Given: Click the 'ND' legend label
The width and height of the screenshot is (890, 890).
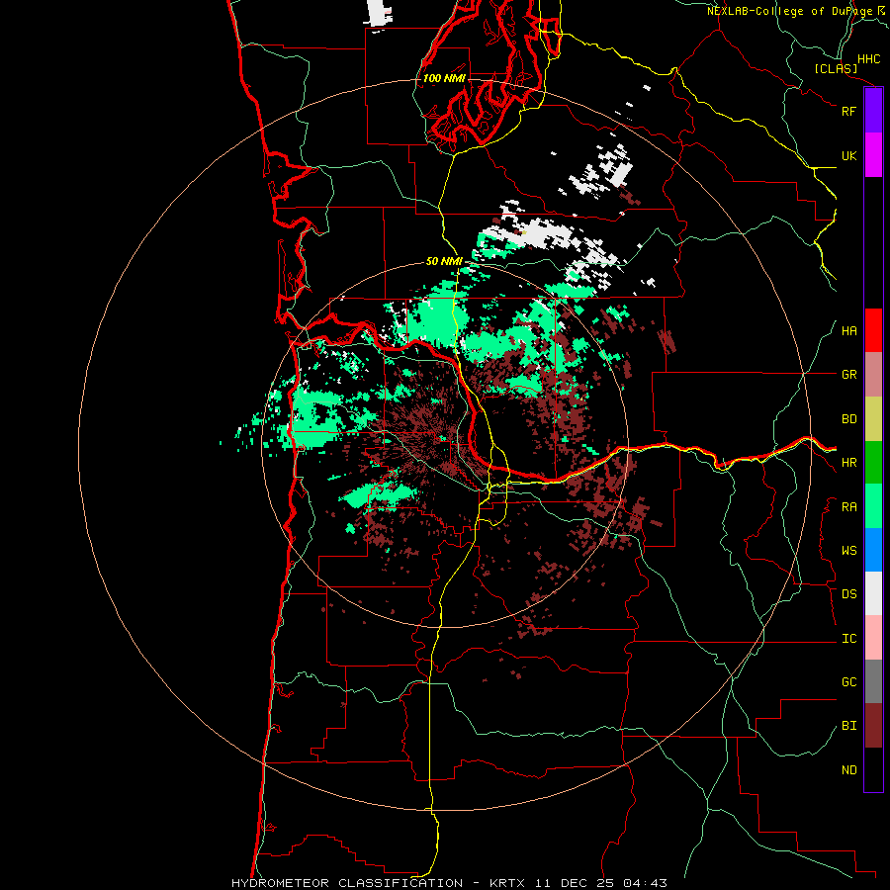Looking at the screenshot, I should [x=848, y=770].
